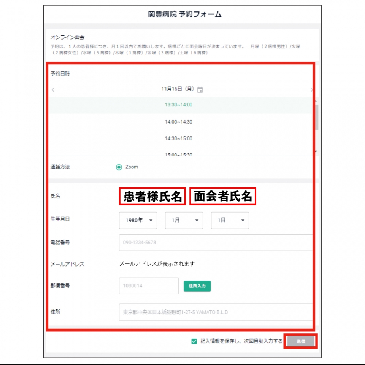Image resolution: width=365 pixels, height=365 pixels.
Task: Click the メールアドレスが表示されます text
Action: [x=157, y=264]
